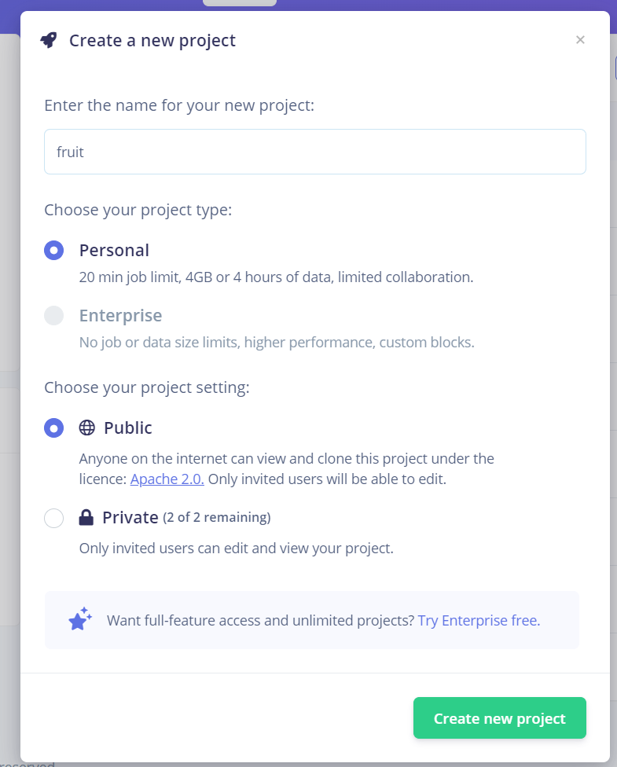617x767 pixels.
Task: Focus the project name field containing fruit
Action: [315, 152]
